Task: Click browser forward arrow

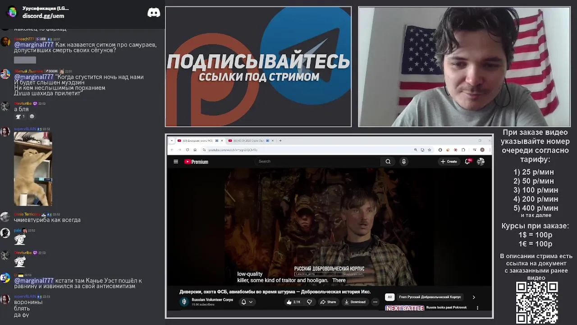Action: point(179,150)
